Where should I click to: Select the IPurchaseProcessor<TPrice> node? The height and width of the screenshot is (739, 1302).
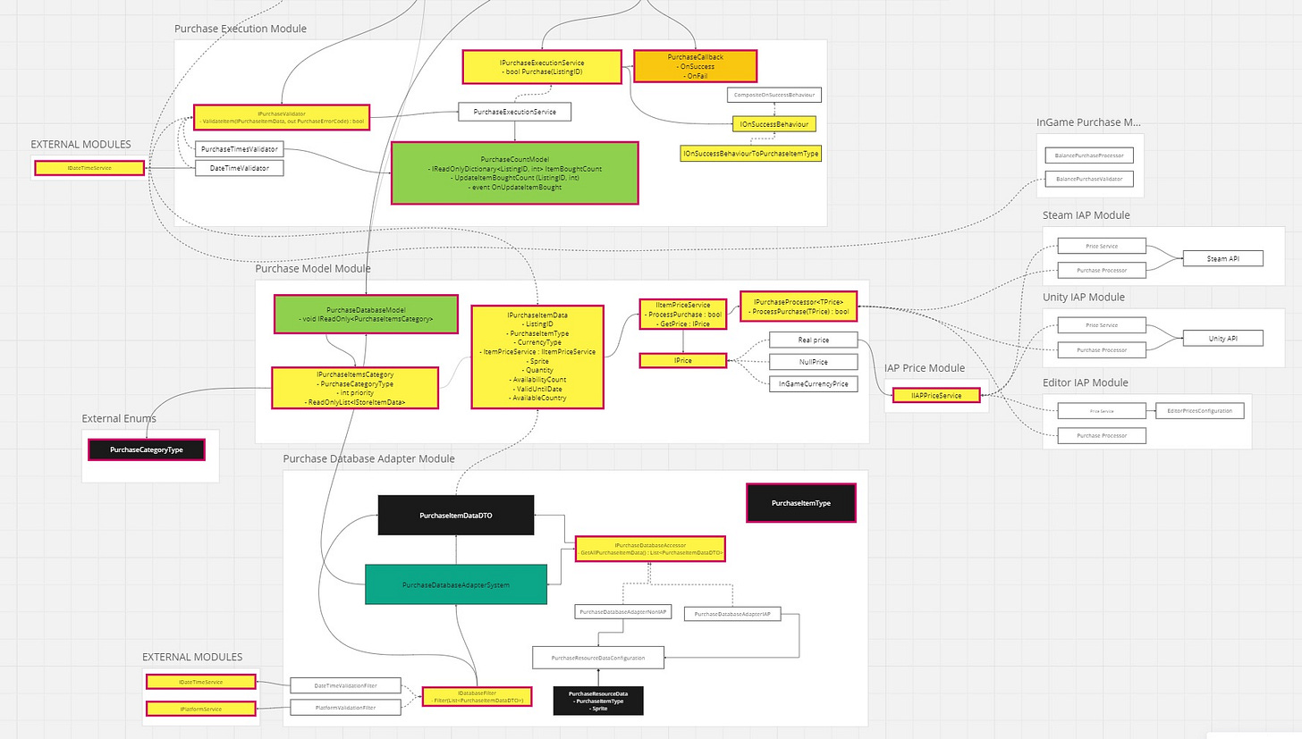(x=799, y=307)
